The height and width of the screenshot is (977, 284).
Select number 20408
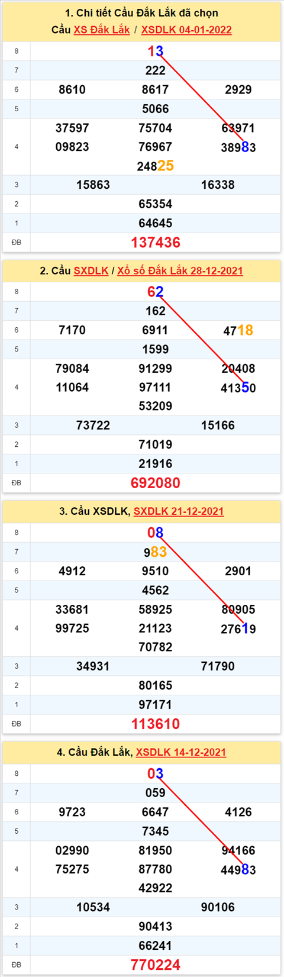point(238,369)
